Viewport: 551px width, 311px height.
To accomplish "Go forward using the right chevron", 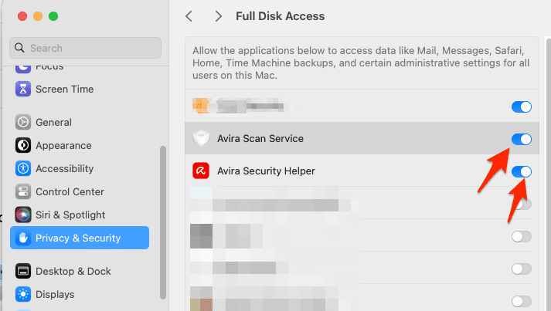I will click(219, 16).
